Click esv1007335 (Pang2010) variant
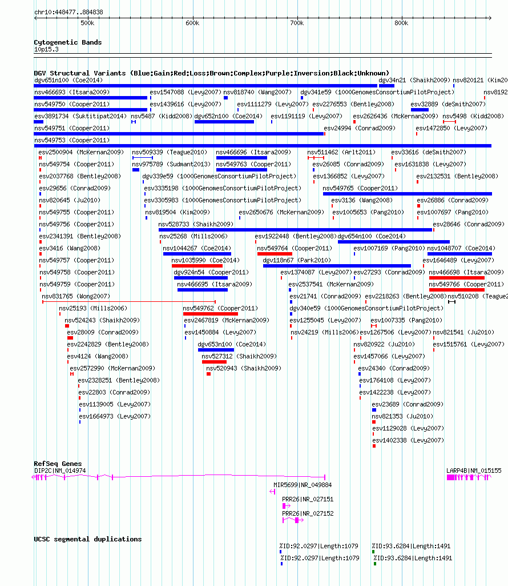This screenshot has height=586, width=508. click(x=374, y=326)
